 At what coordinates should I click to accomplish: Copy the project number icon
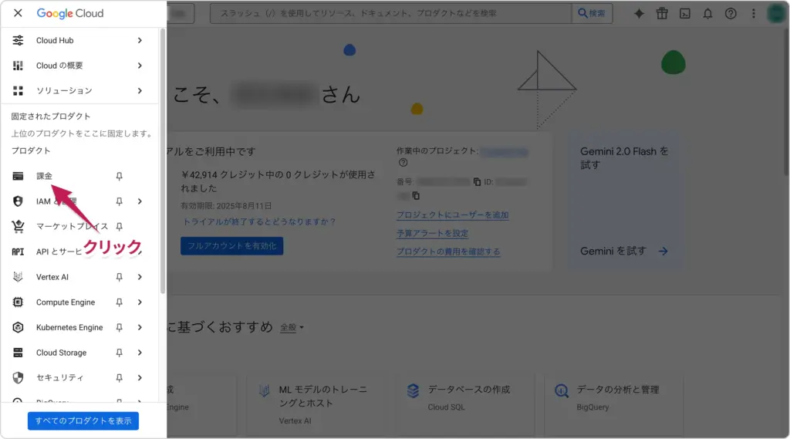tap(477, 182)
